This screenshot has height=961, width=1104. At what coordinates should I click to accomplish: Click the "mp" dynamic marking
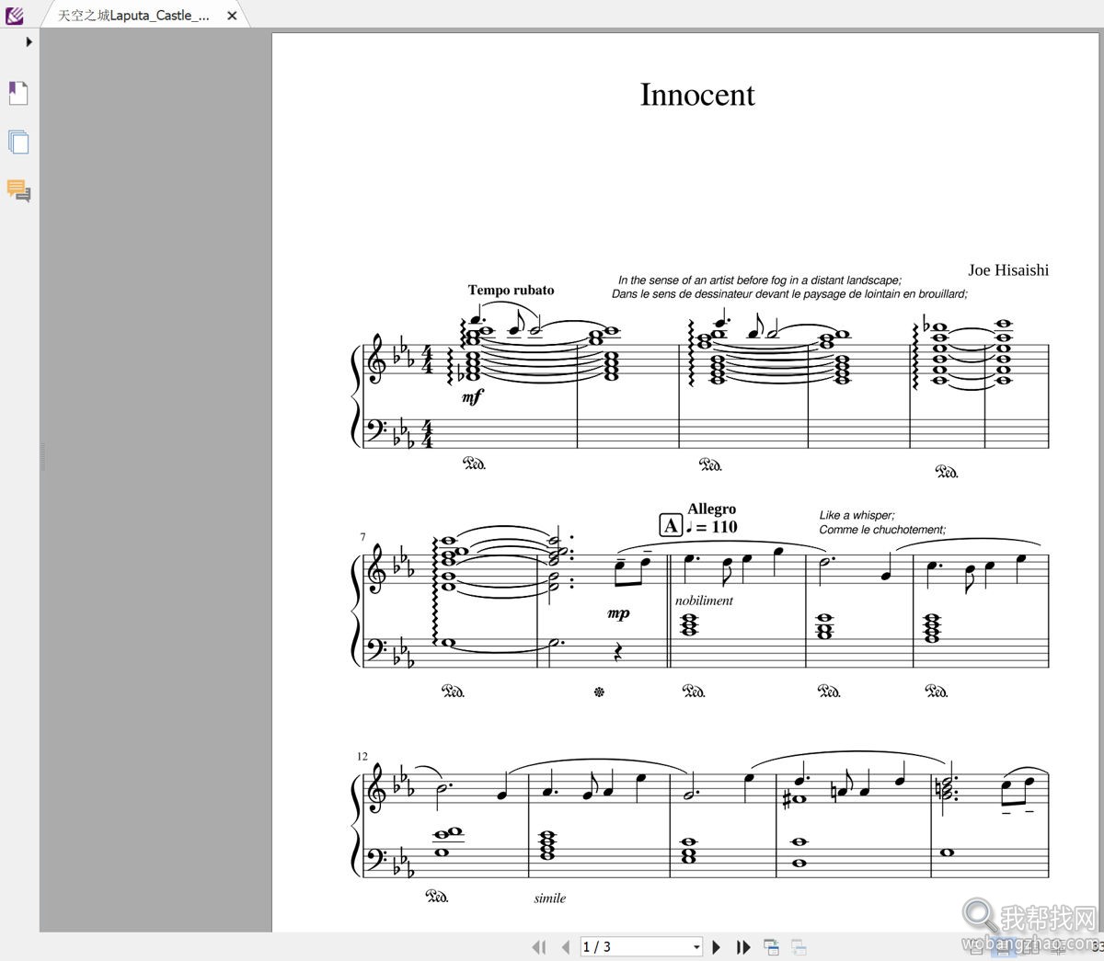619,612
